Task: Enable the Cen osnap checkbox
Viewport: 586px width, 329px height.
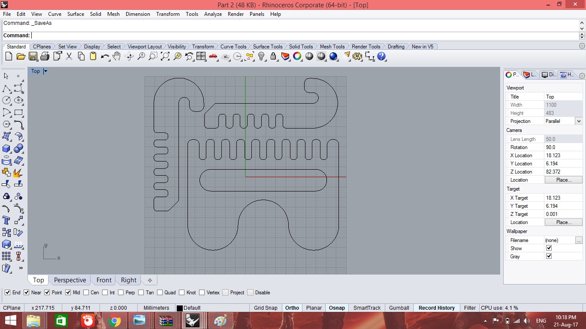Action: tap(86, 293)
